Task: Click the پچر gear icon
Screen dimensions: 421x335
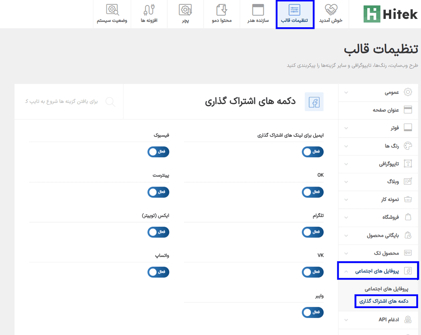Action: click(x=185, y=10)
